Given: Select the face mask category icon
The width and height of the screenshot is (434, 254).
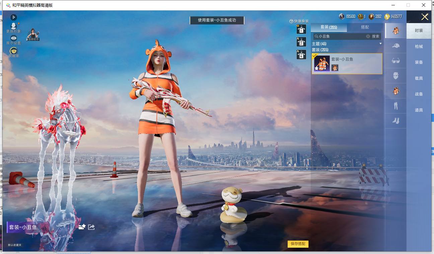Looking at the screenshot, I should click(x=396, y=76).
